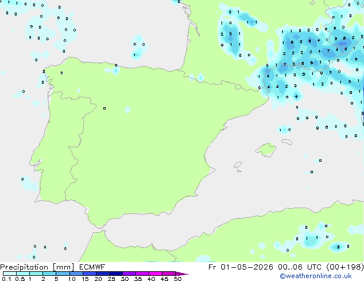Click the legend value "0.5"
This screenshot has height=281, width=364.
[x=20, y=279]
